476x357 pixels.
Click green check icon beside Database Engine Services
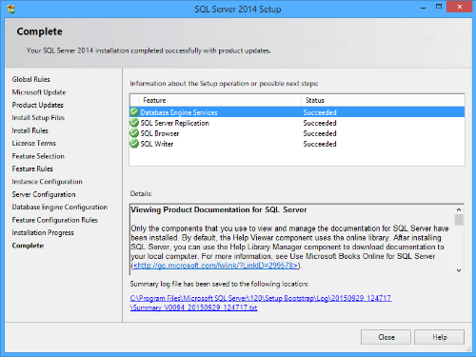point(134,112)
